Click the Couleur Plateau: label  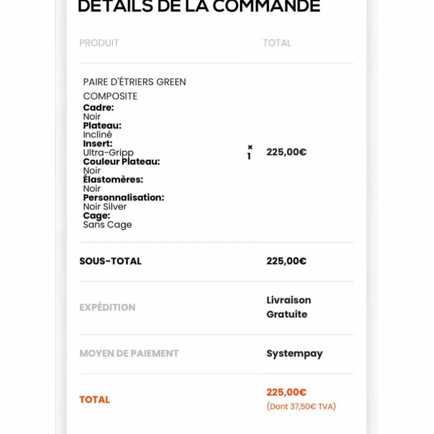tap(121, 161)
